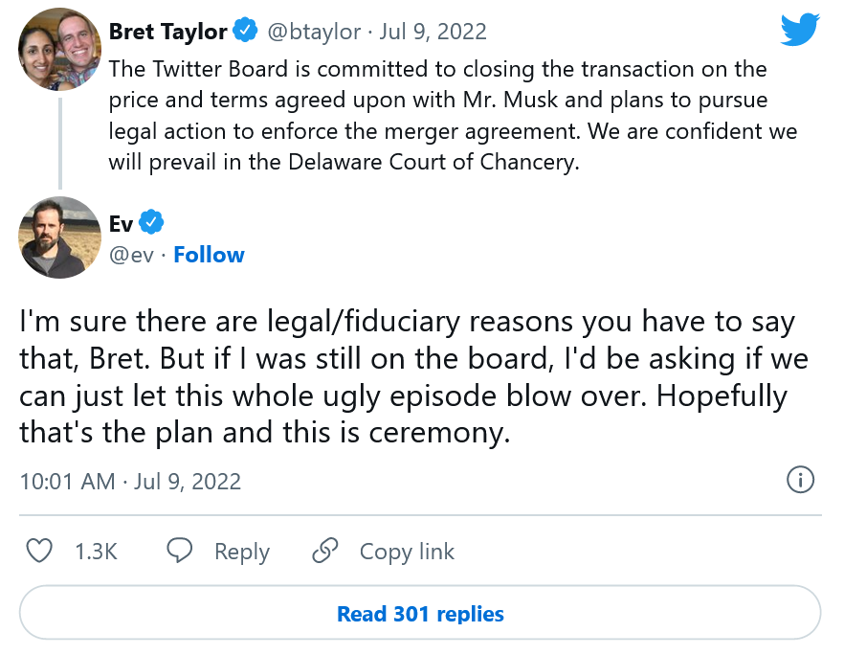Click the @ev username handle
844x655 pixels.
(131, 255)
